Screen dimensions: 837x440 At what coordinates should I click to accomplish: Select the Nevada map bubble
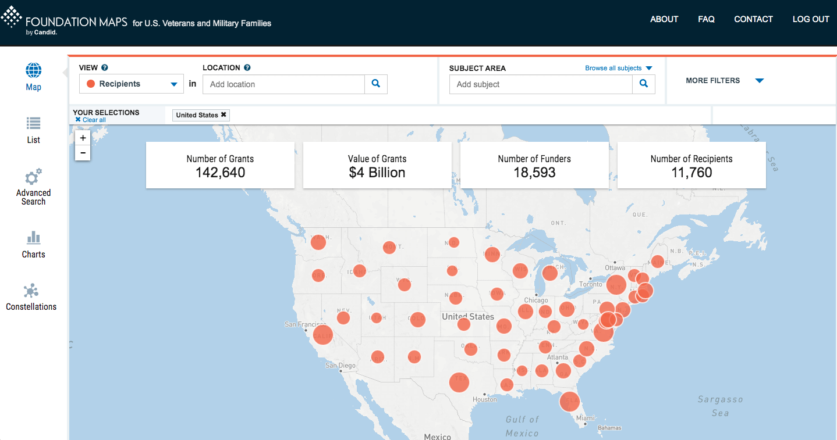pyautogui.click(x=343, y=318)
